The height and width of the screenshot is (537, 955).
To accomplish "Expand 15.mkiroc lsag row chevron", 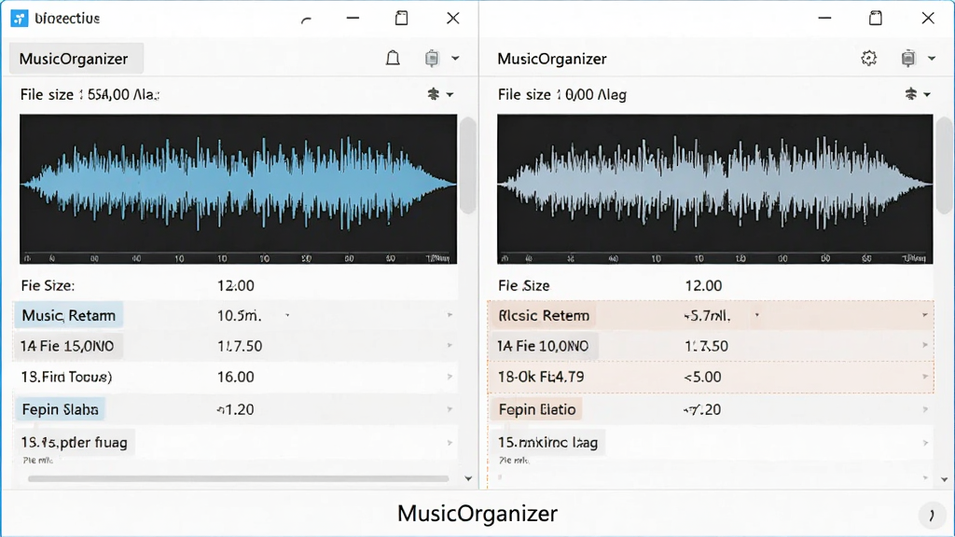I will coord(924,443).
